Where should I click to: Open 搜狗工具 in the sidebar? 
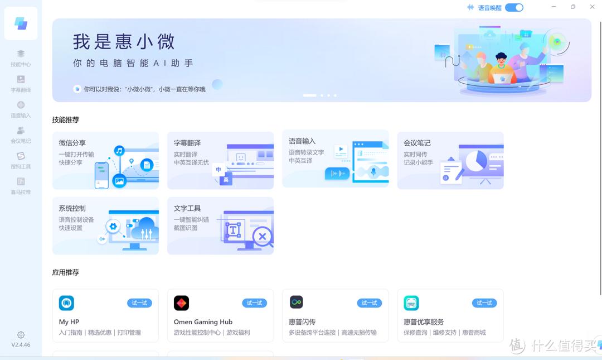coord(21,161)
